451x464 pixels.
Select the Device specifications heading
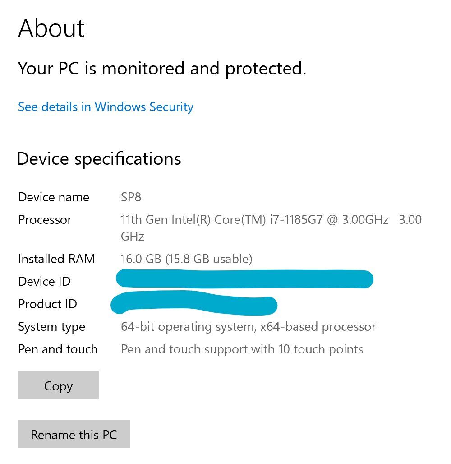point(99,159)
